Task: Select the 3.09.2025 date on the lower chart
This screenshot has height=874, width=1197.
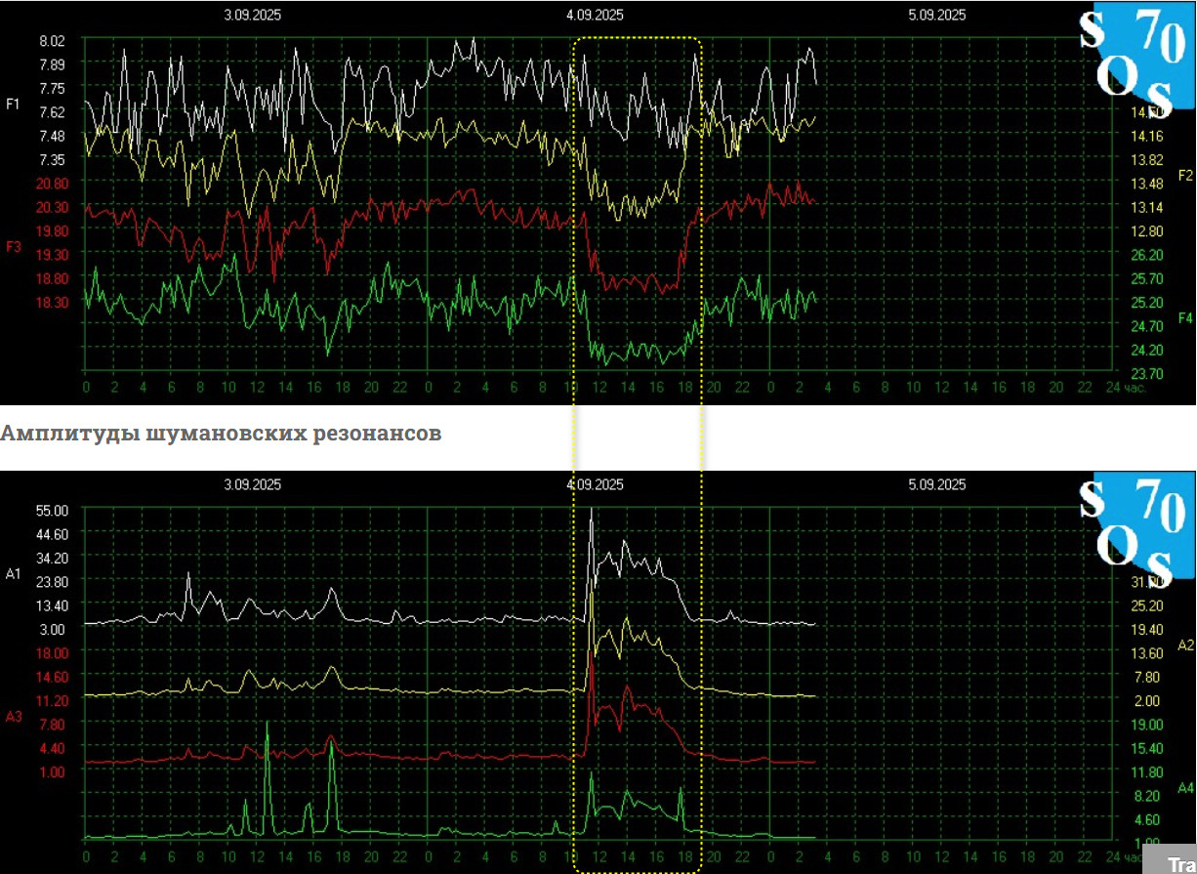Action: [252, 484]
